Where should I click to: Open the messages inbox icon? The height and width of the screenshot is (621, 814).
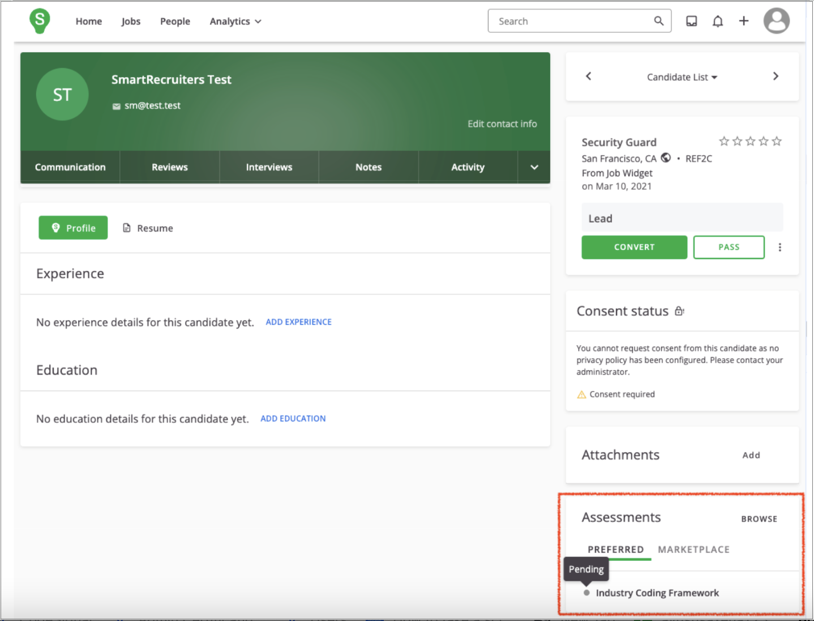click(x=692, y=21)
